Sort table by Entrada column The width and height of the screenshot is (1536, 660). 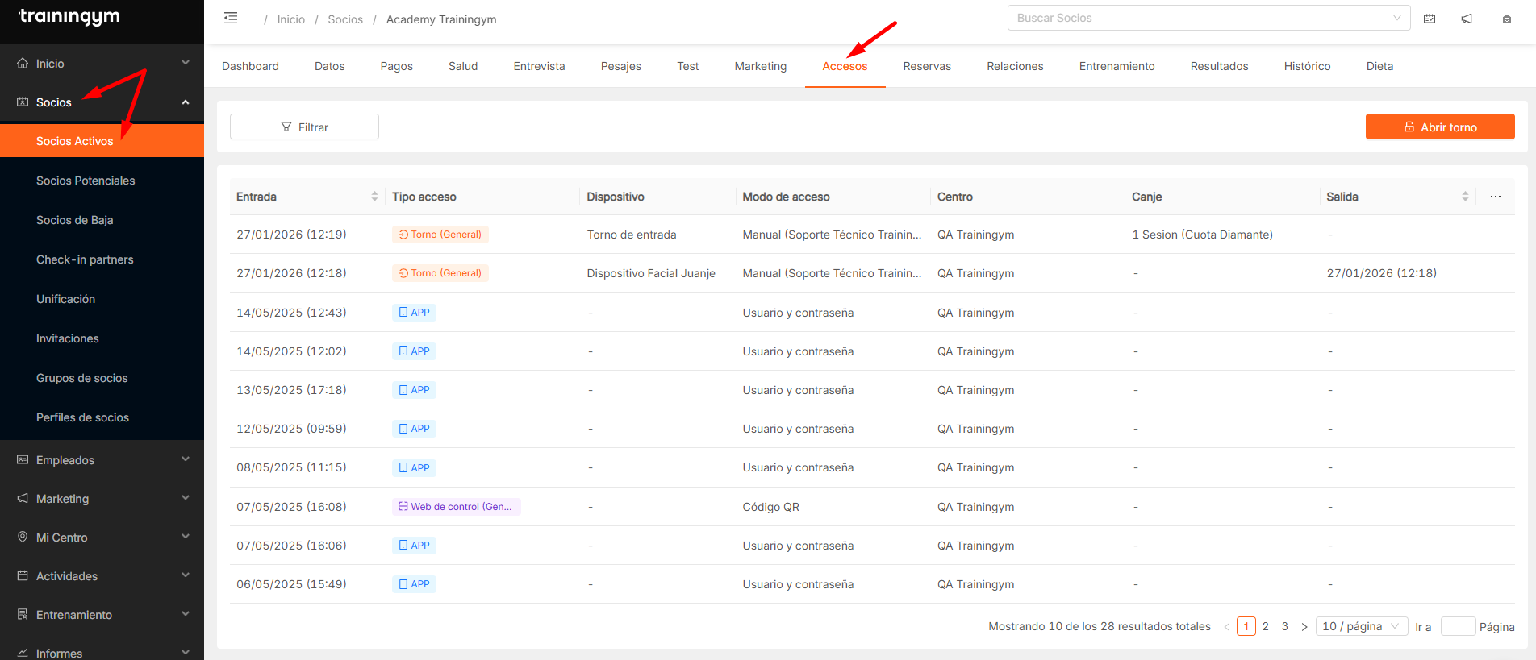click(374, 197)
